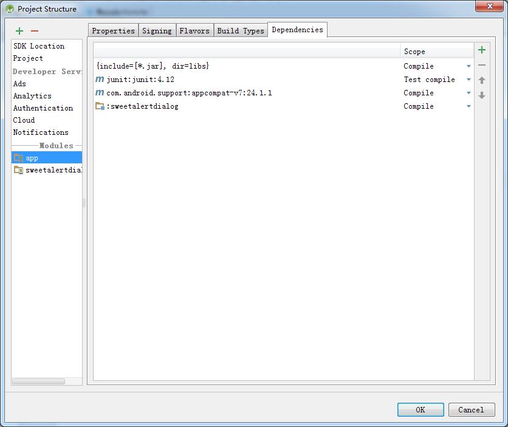This screenshot has height=427, width=508.
Task: Open Notifications developer service
Action: tap(41, 132)
